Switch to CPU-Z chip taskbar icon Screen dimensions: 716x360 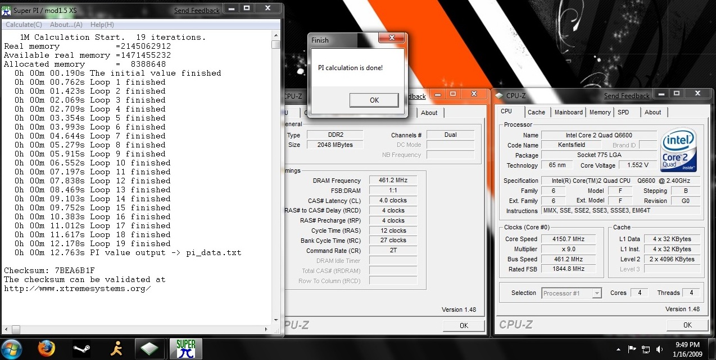click(151, 349)
